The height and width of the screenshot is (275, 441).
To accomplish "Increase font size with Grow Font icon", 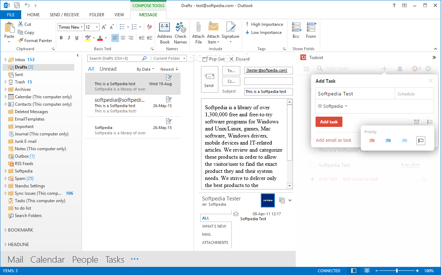I will (x=104, y=27).
